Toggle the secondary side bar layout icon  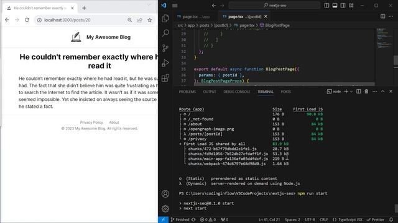coord(343,6)
